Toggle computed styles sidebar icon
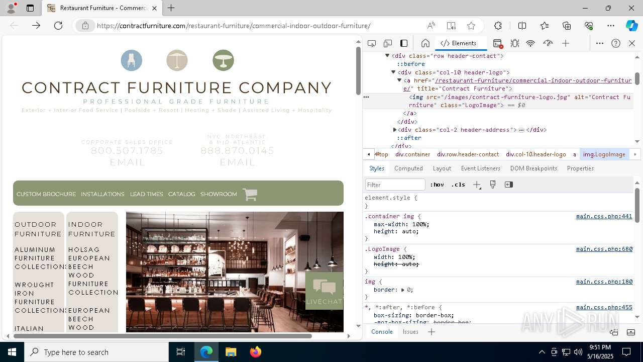This screenshot has width=643, height=362. coord(509,185)
